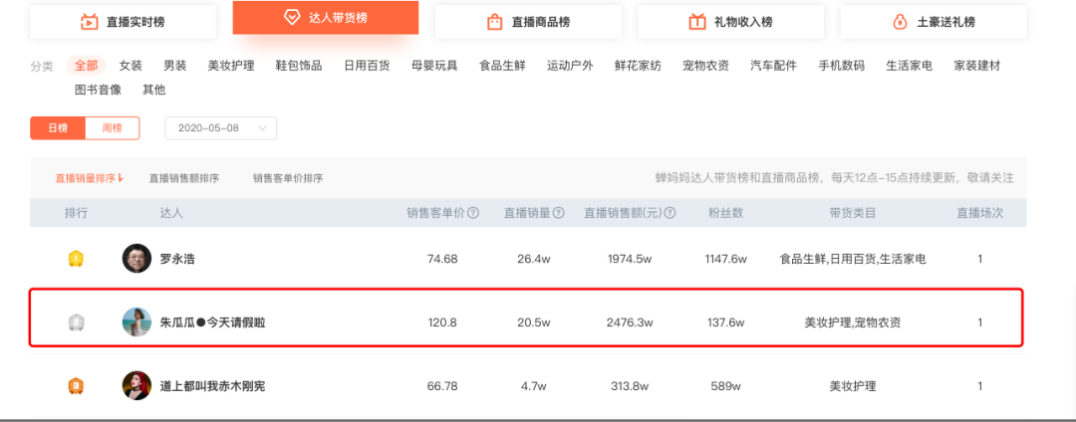Viewport: 1076px width, 422px height.
Task: Sort by 直播销售额排序
Action: (184, 178)
